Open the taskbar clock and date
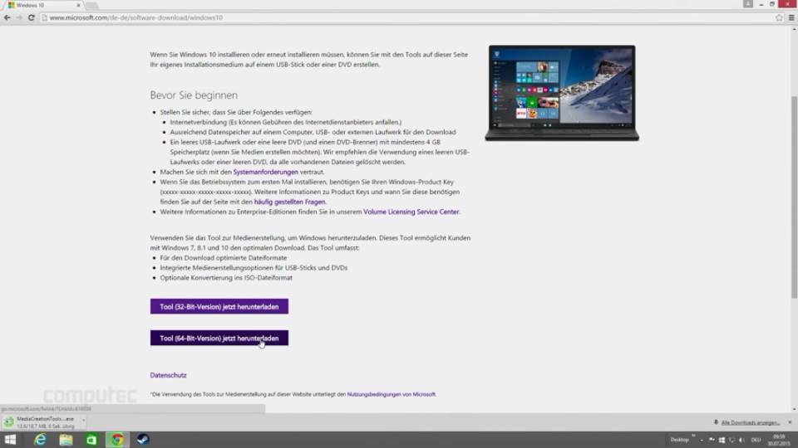Viewport: 798px width, 448px height. pos(779,441)
